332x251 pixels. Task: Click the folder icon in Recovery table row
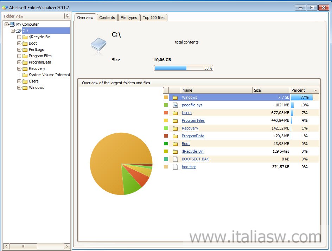pos(175,128)
